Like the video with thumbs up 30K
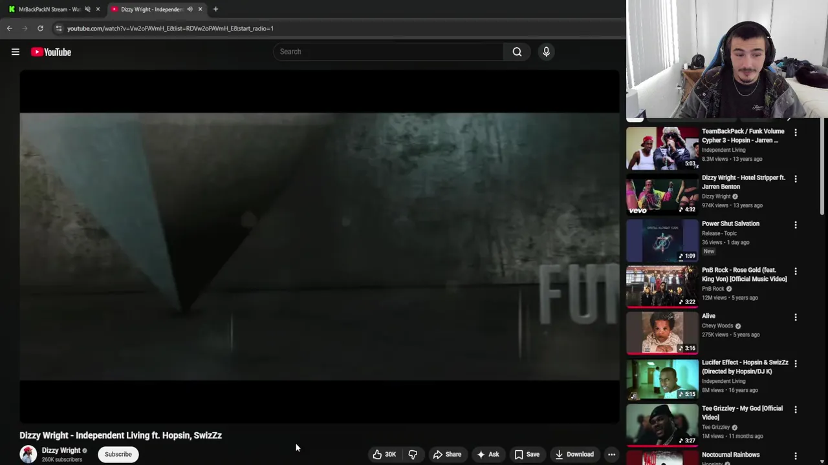This screenshot has height=465, width=828. coord(384,454)
